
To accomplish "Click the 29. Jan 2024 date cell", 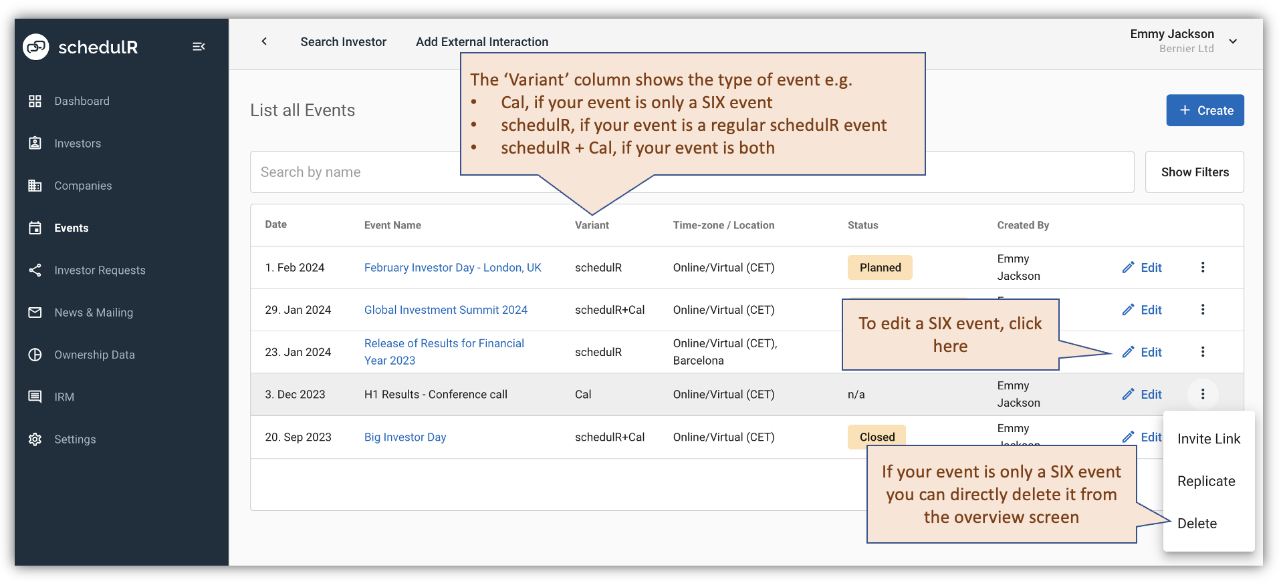I will (x=298, y=310).
